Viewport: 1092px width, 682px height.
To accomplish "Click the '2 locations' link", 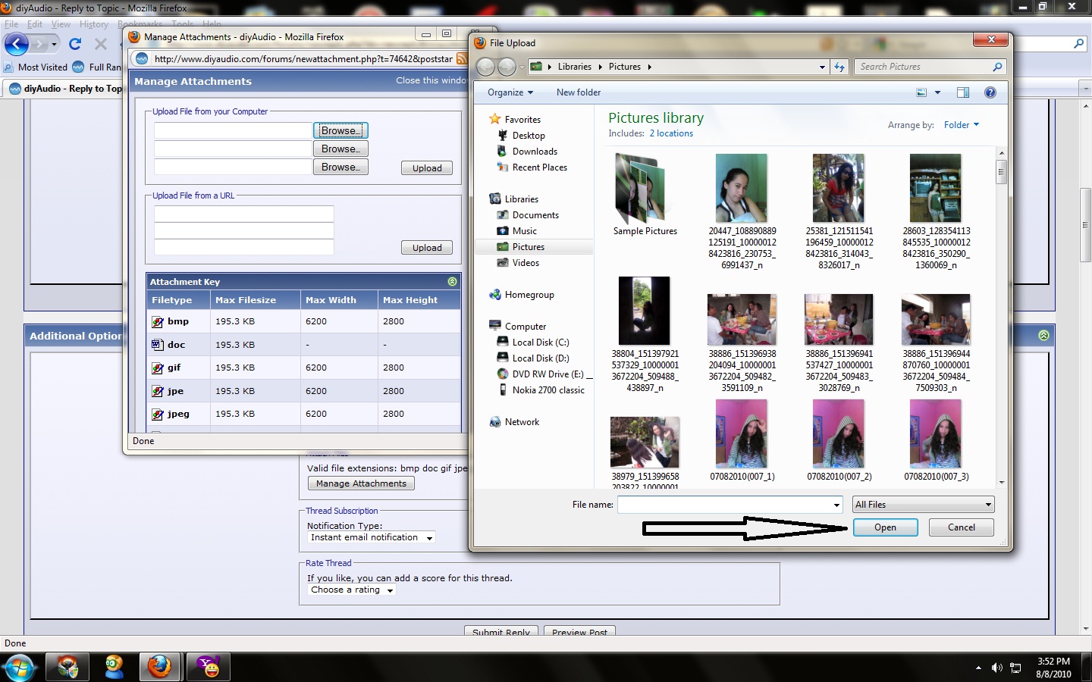I will point(671,133).
